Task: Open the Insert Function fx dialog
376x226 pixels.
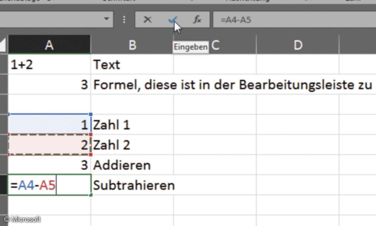Action: coord(197,20)
